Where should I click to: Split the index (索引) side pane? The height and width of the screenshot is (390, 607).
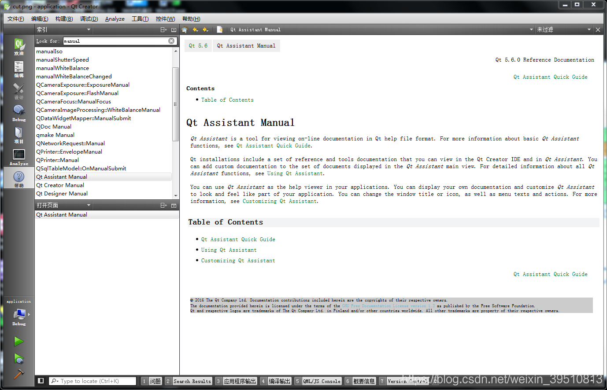(163, 29)
